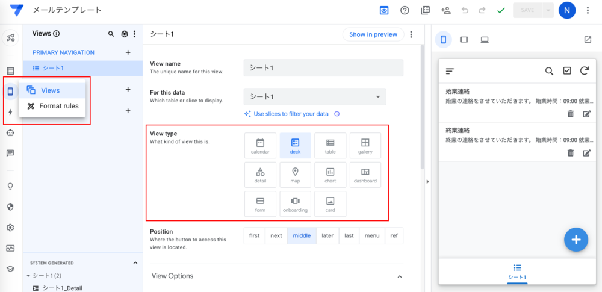Set position to first
602x292 pixels.
coord(254,235)
